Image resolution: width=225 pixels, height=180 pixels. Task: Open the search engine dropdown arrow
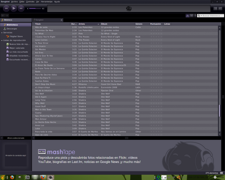pos(201,16)
